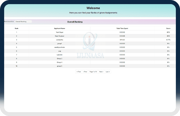Click the Overall Ranking heading
The width and height of the screenshot is (180, 116).
[x=75, y=22]
